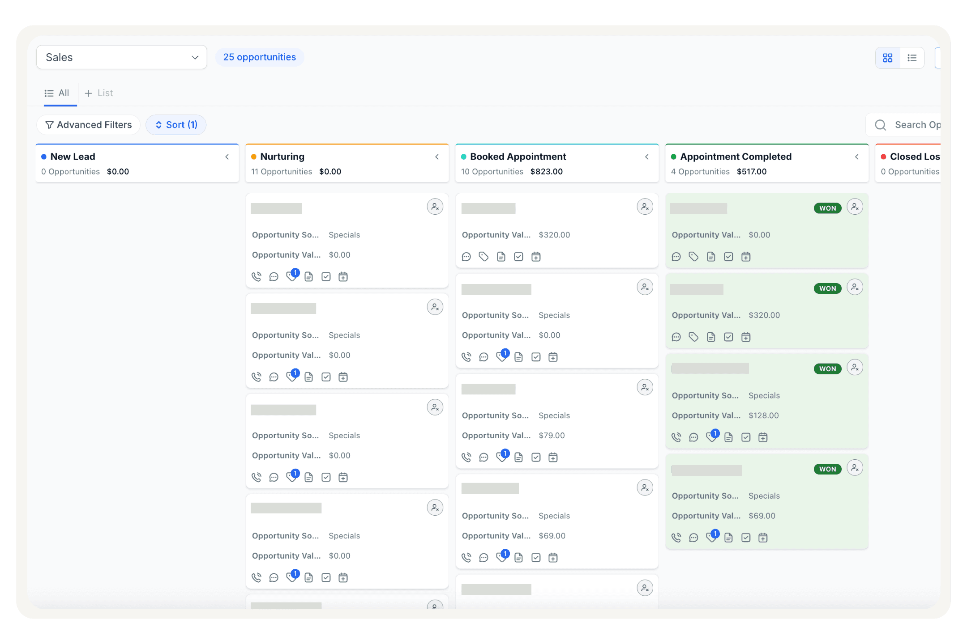Click task checkbox icon on first won card
967x644 pixels.
tap(728, 257)
